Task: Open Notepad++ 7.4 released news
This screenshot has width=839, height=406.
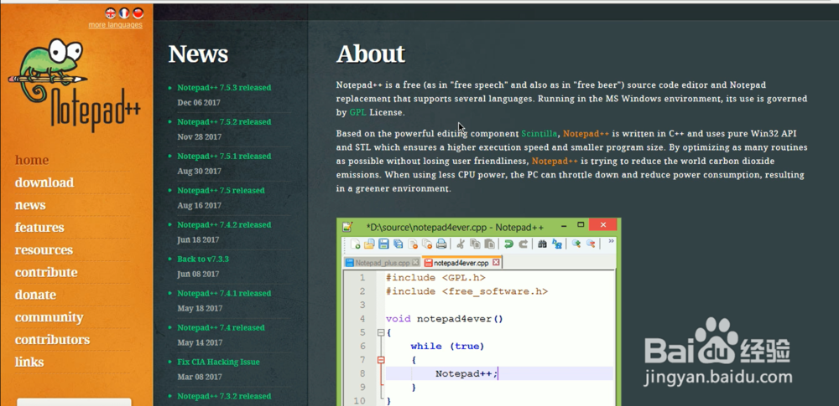Action: click(x=221, y=327)
